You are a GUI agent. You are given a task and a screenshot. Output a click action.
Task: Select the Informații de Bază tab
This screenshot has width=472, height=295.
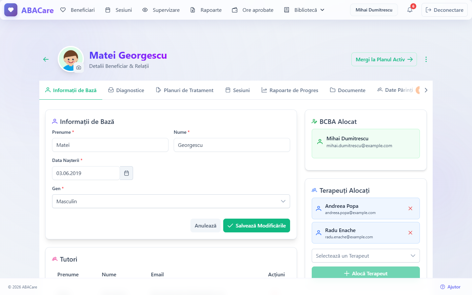click(71, 90)
